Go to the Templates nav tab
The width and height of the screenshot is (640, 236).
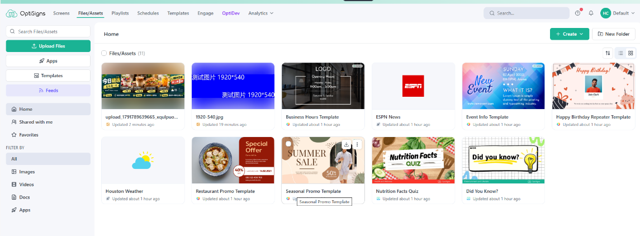(x=178, y=13)
